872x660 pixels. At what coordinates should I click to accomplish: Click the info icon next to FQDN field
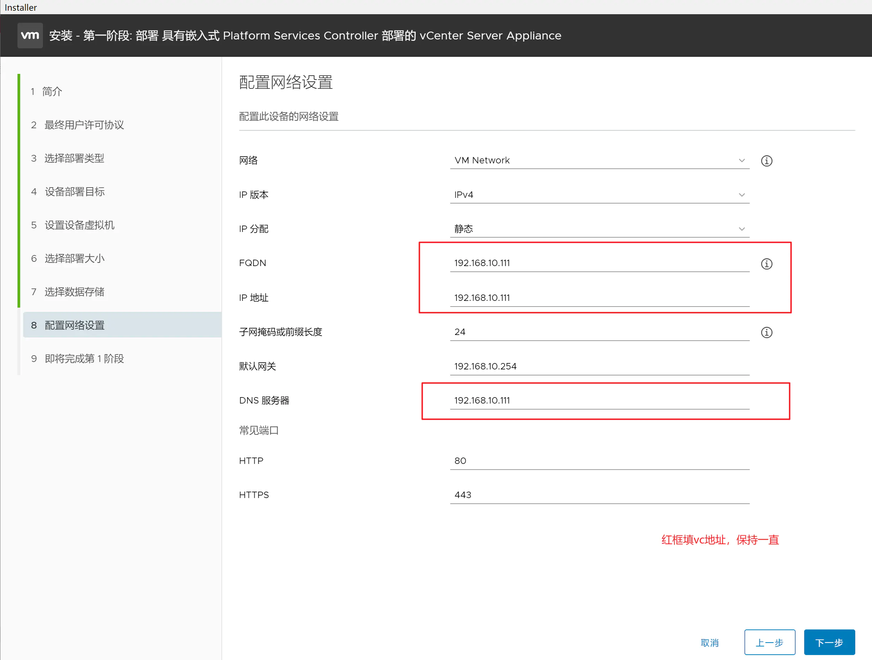(x=766, y=264)
